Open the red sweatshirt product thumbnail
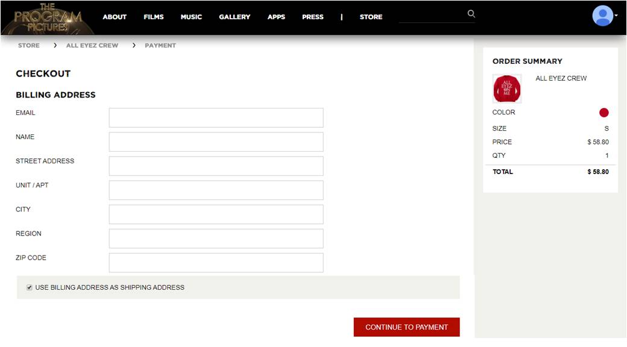627x347 pixels. coord(506,89)
